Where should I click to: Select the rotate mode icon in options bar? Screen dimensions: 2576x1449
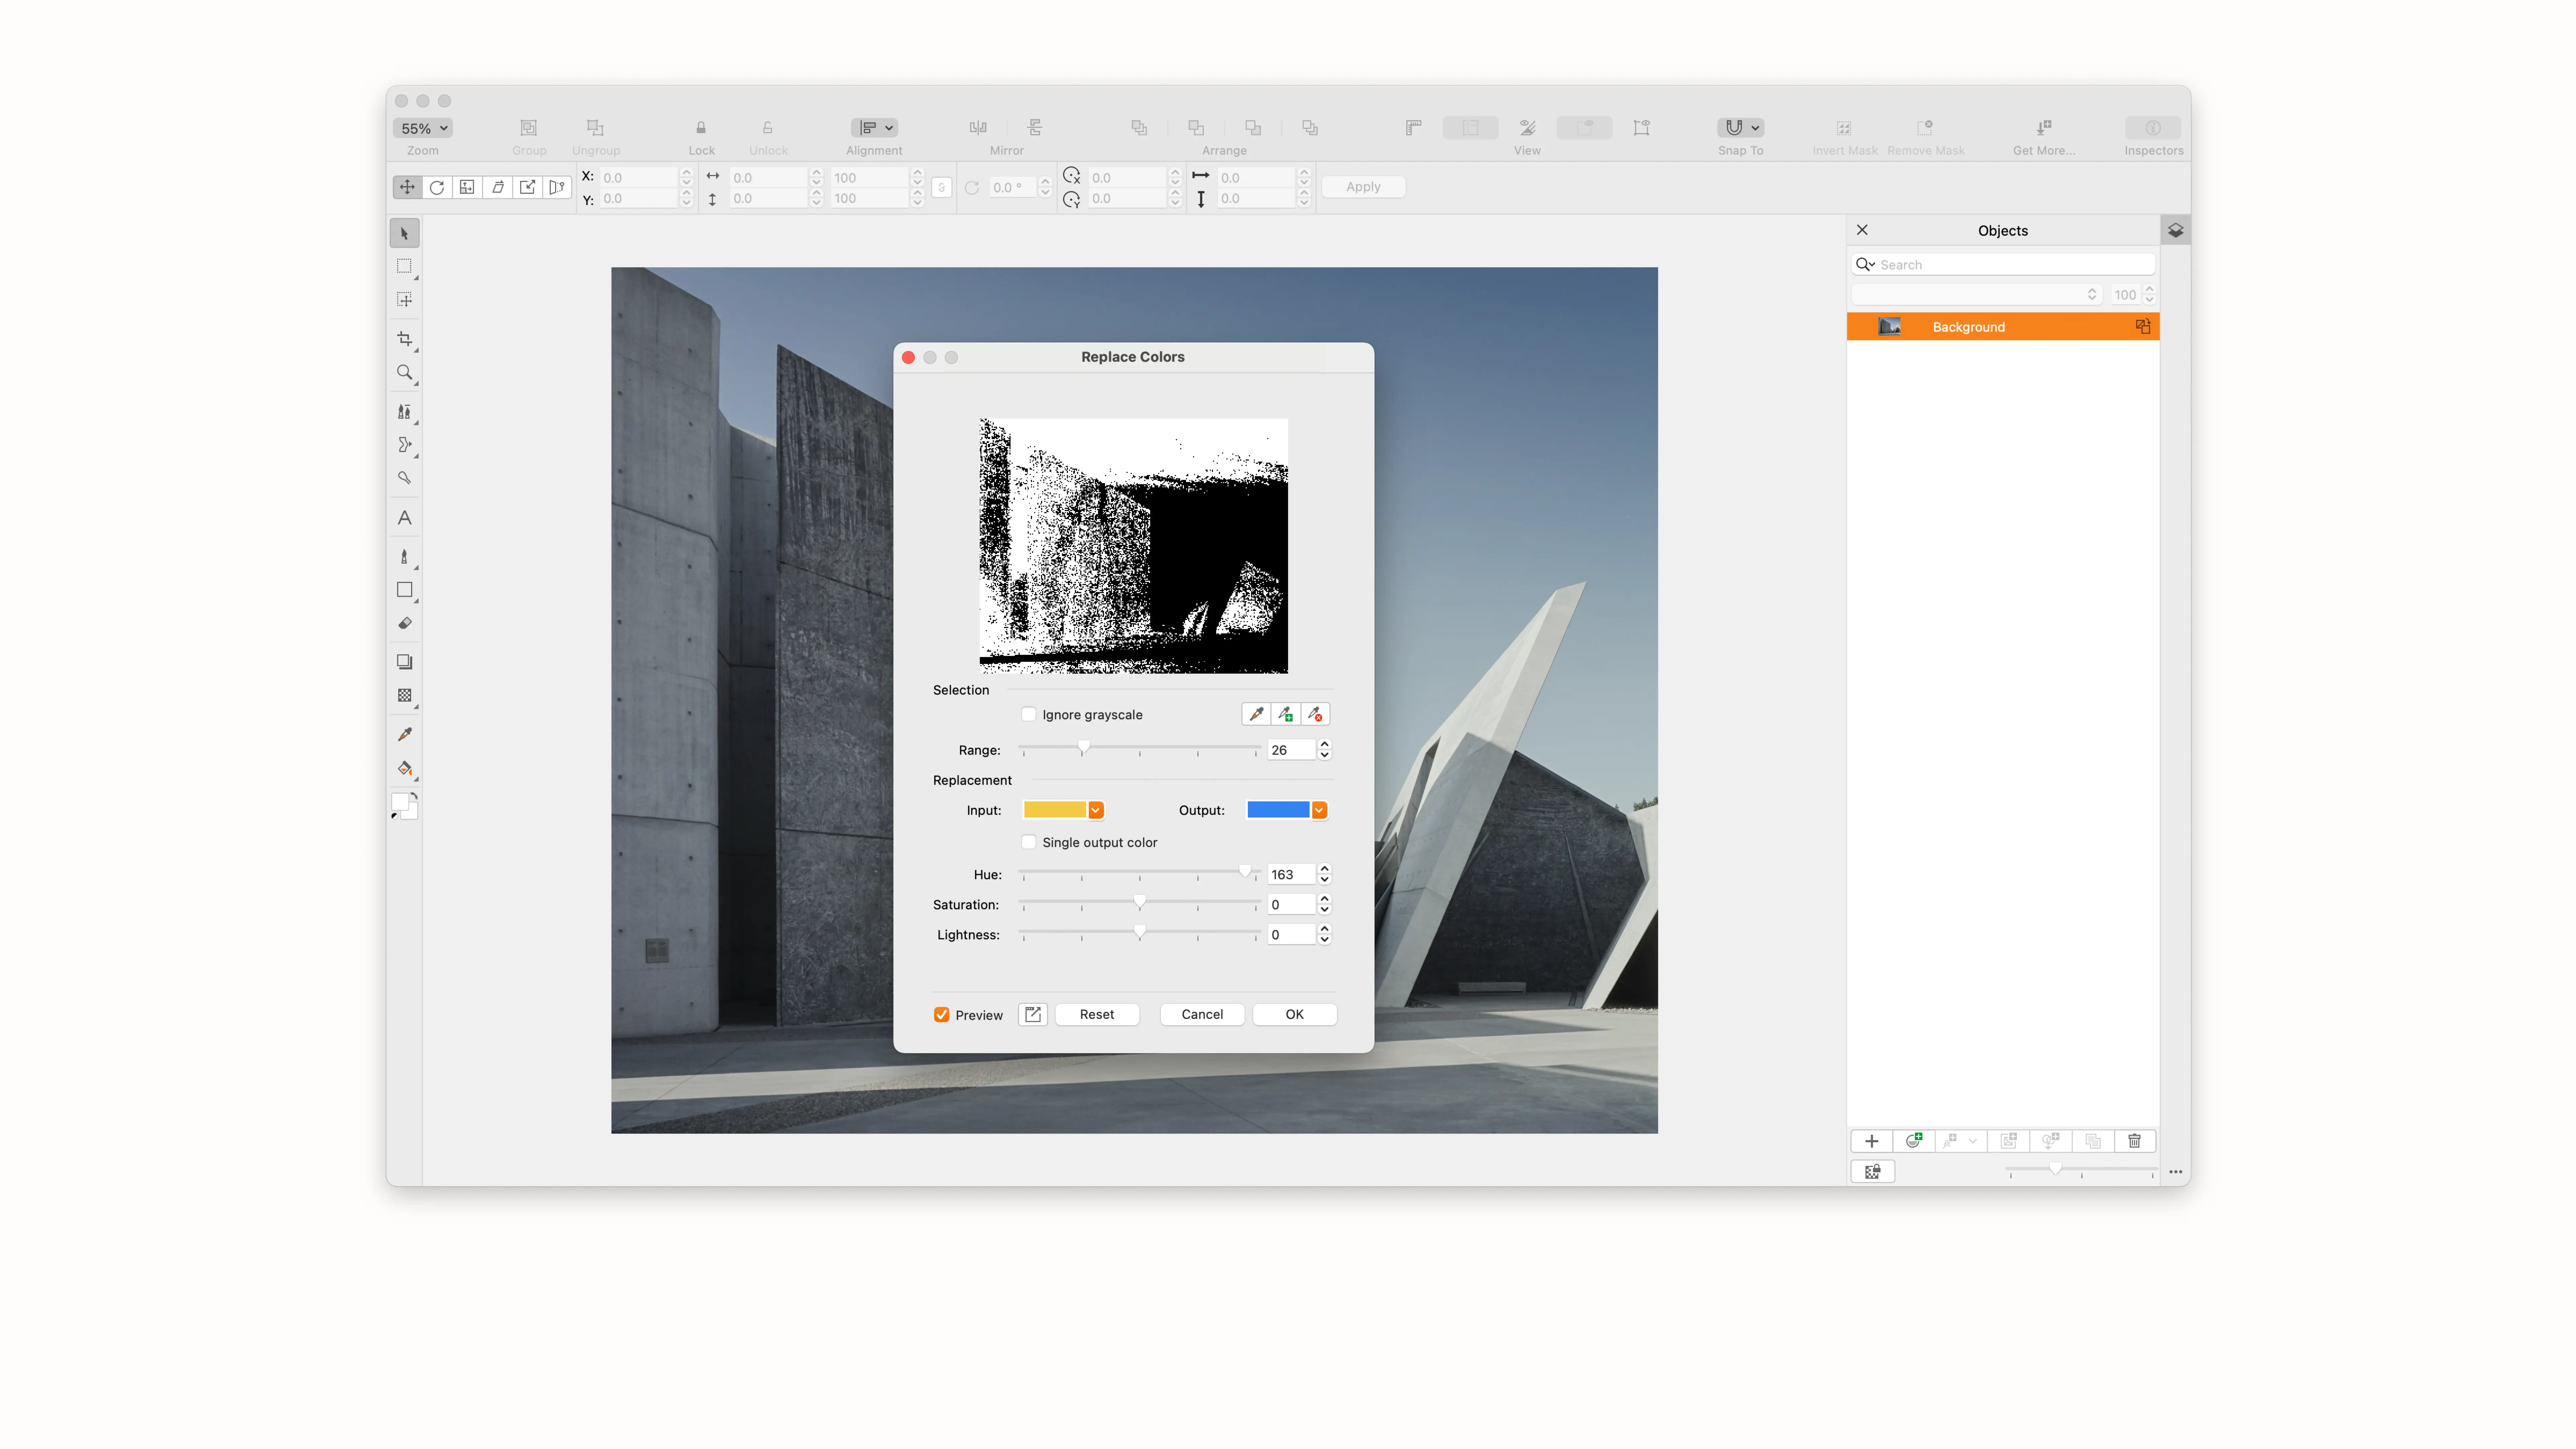[x=437, y=187]
